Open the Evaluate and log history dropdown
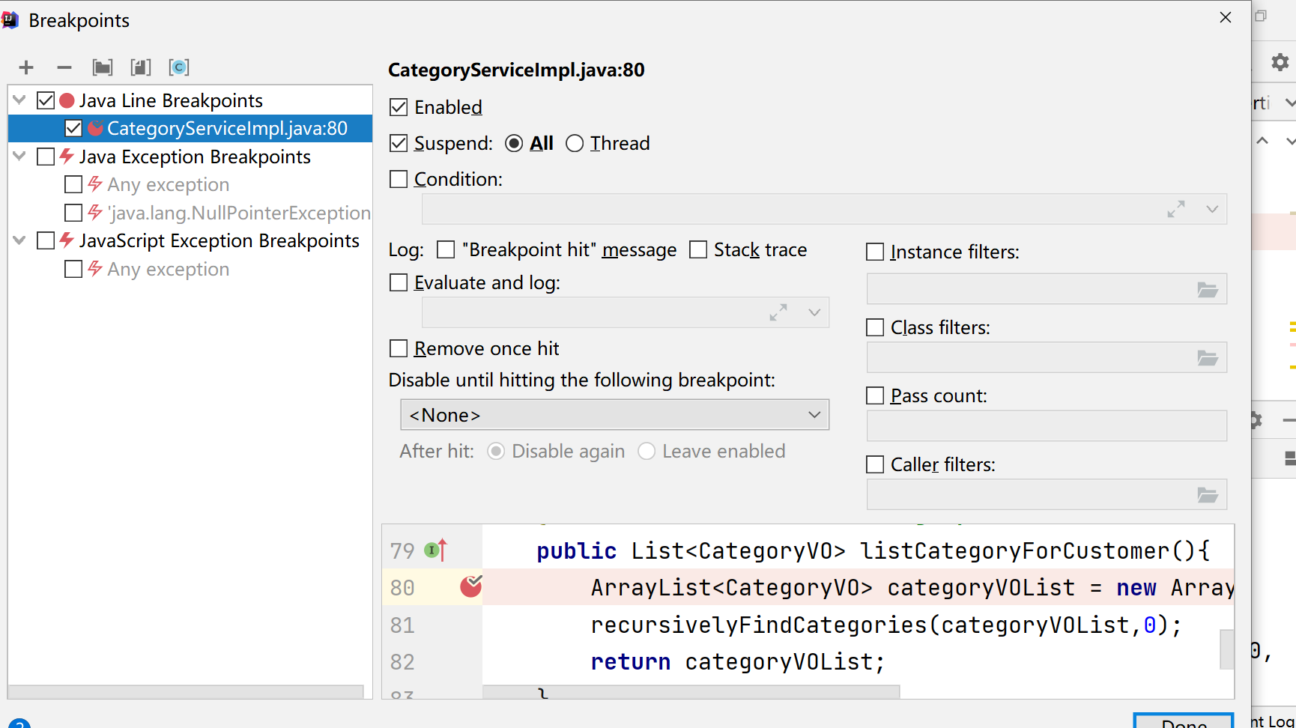 click(814, 312)
